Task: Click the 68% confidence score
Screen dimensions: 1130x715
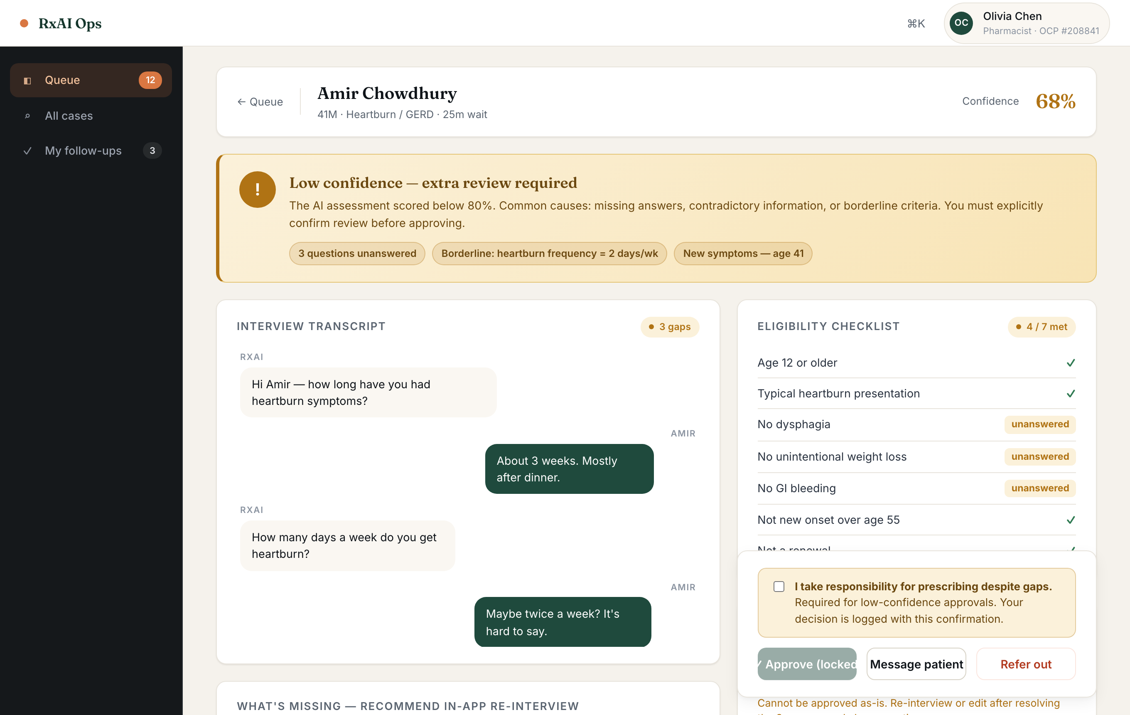Action: click(x=1055, y=101)
